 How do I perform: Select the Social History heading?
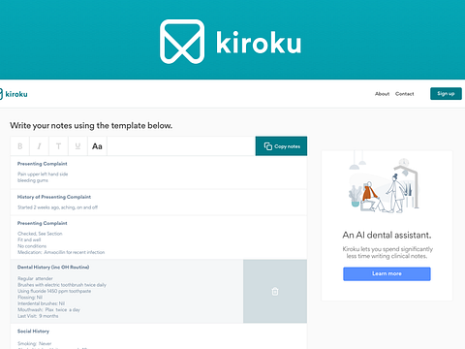tap(33, 332)
